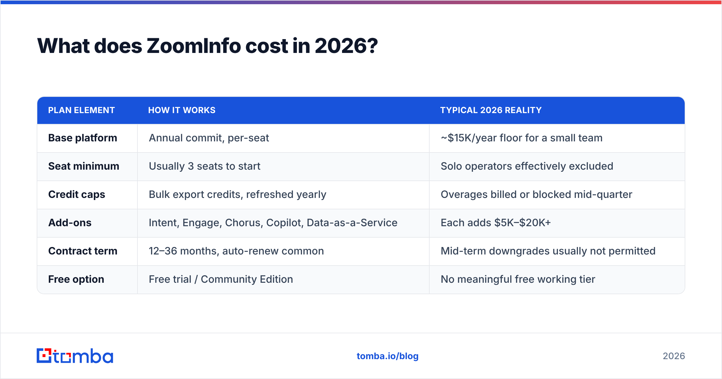
Task: Select the "Credit caps" row label
Action: [77, 194]
